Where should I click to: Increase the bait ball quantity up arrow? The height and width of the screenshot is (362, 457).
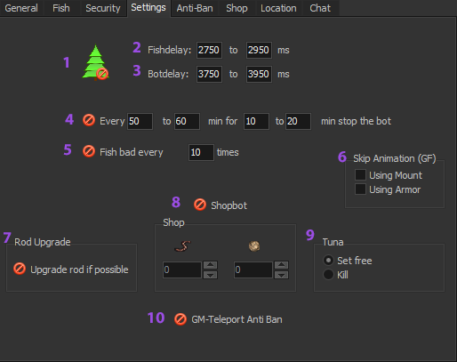pyautogui.click(x=281, y=265)
